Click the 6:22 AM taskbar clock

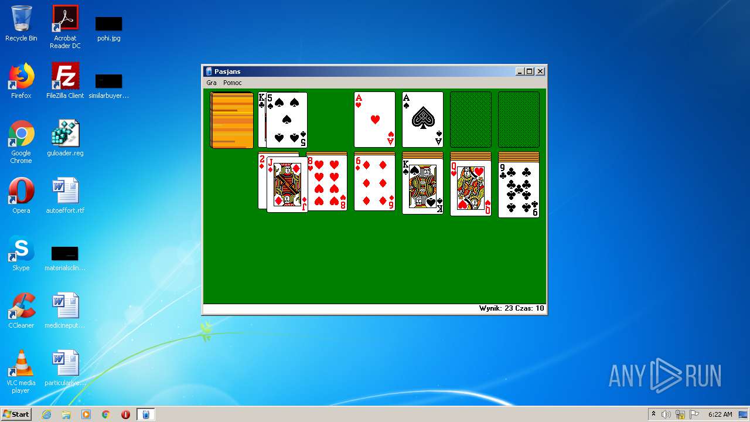point(720,414)
